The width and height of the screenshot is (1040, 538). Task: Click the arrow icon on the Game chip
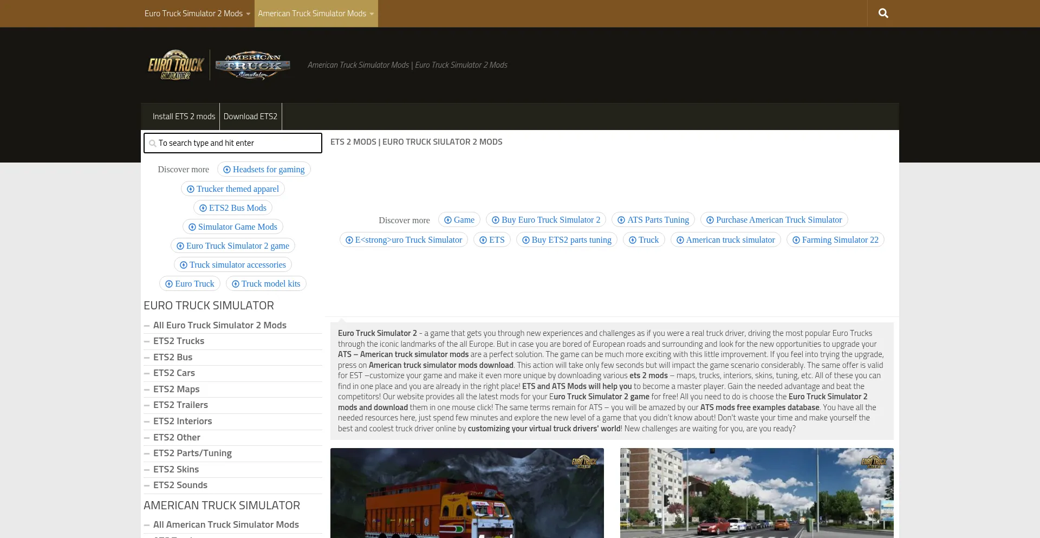(448, 220)
